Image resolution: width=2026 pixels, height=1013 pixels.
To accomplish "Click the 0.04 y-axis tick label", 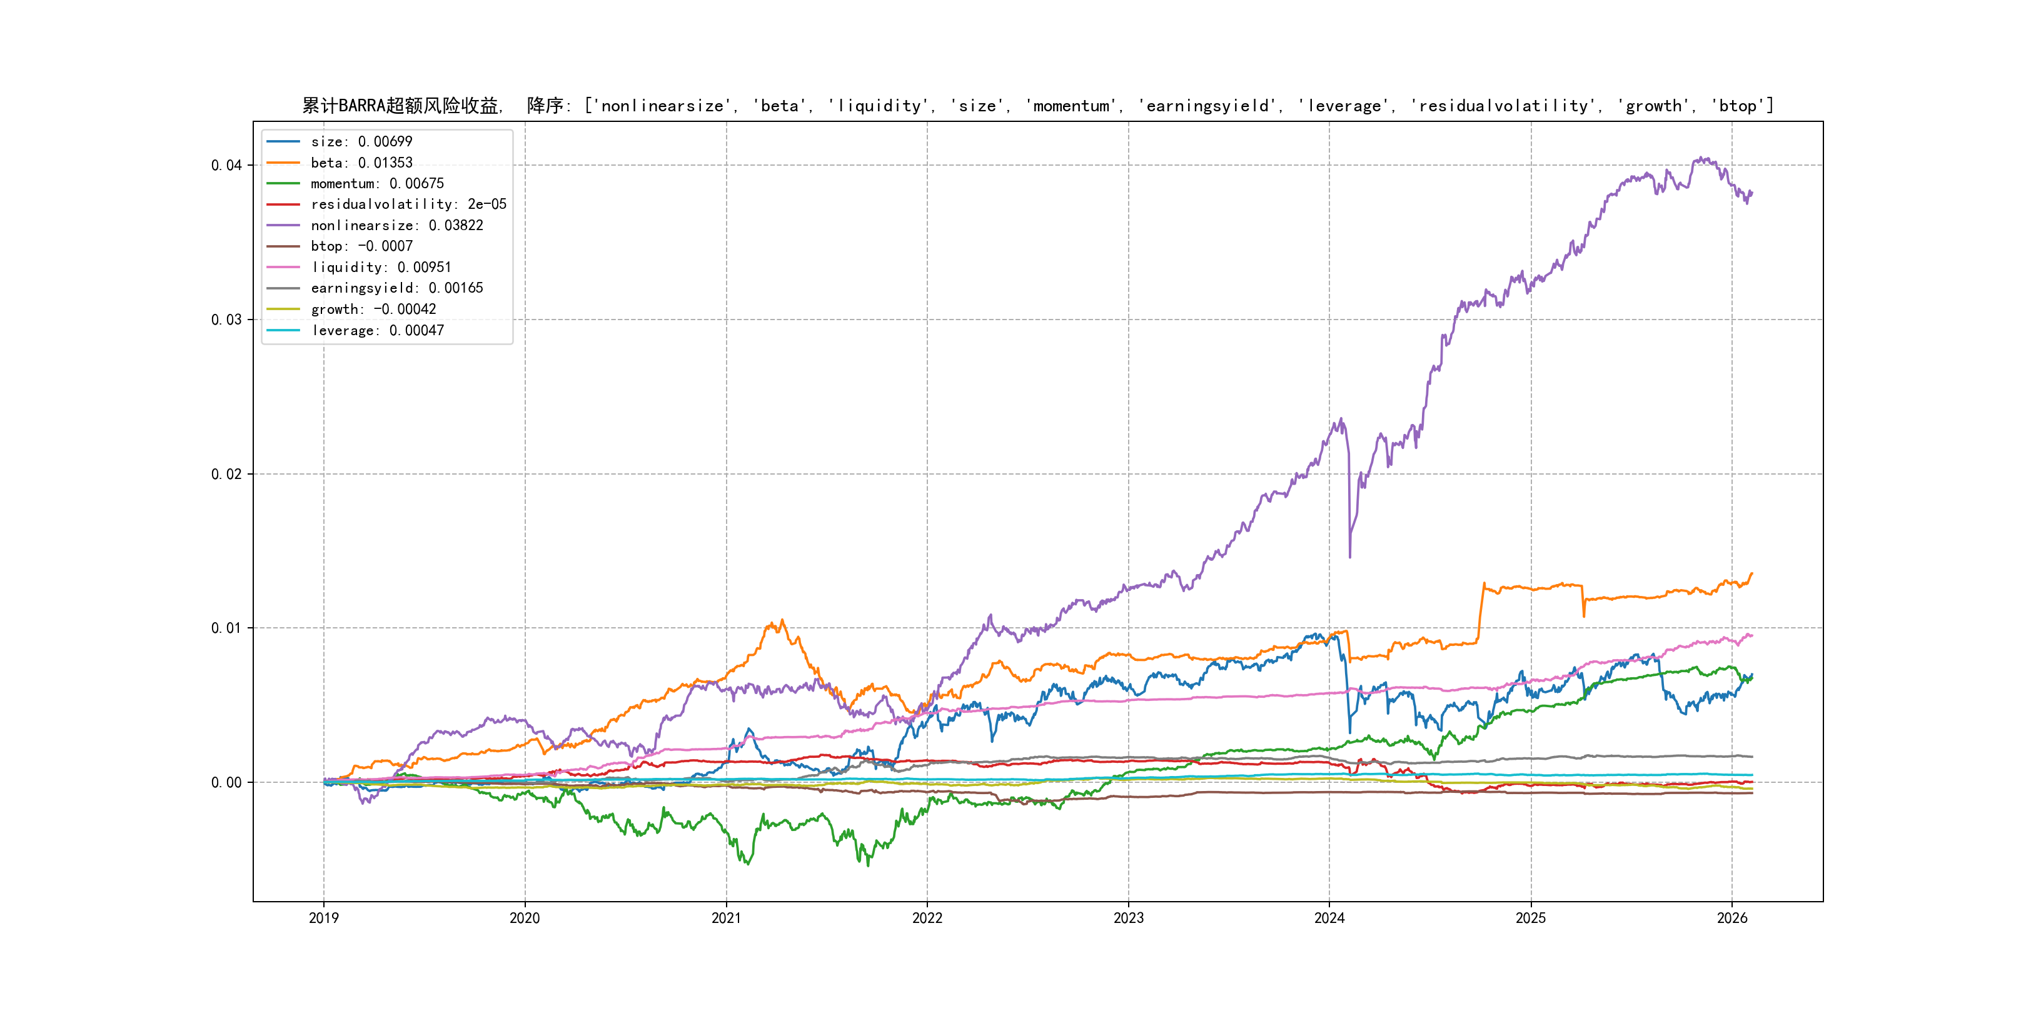I will (x=226, y=165).
